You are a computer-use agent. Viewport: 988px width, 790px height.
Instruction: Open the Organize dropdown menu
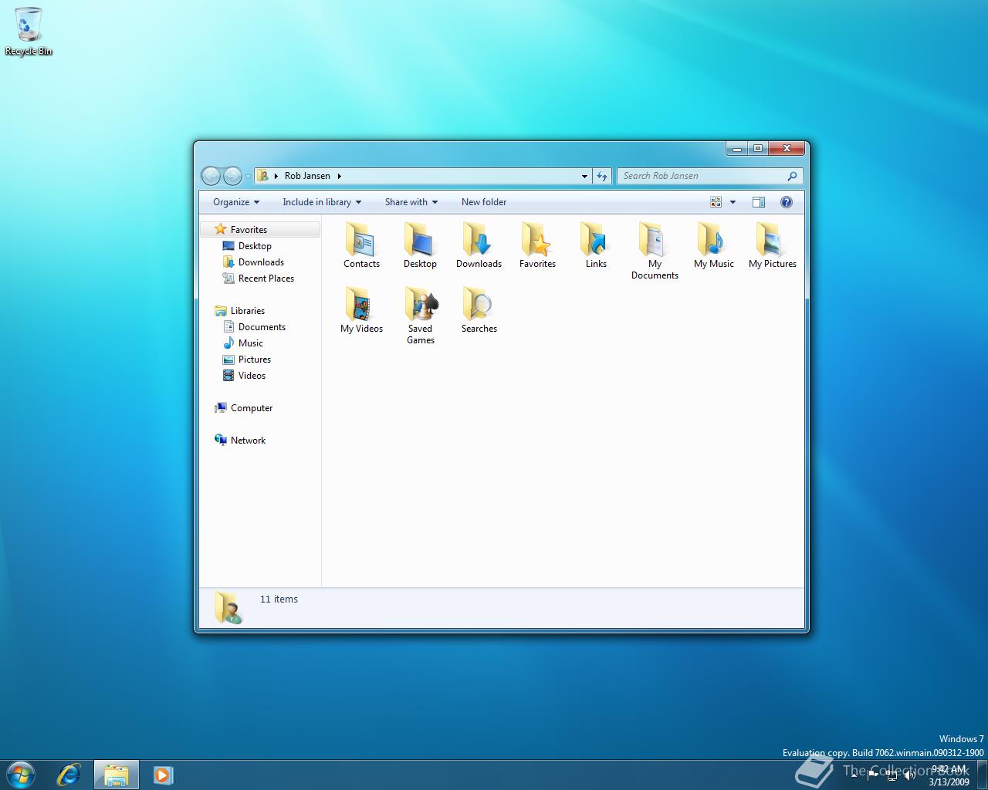coord(236,202)
